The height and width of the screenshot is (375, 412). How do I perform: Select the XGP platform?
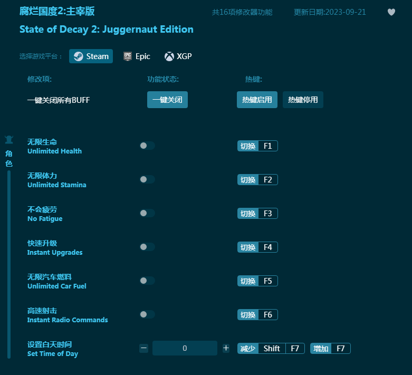click(178, 56)
